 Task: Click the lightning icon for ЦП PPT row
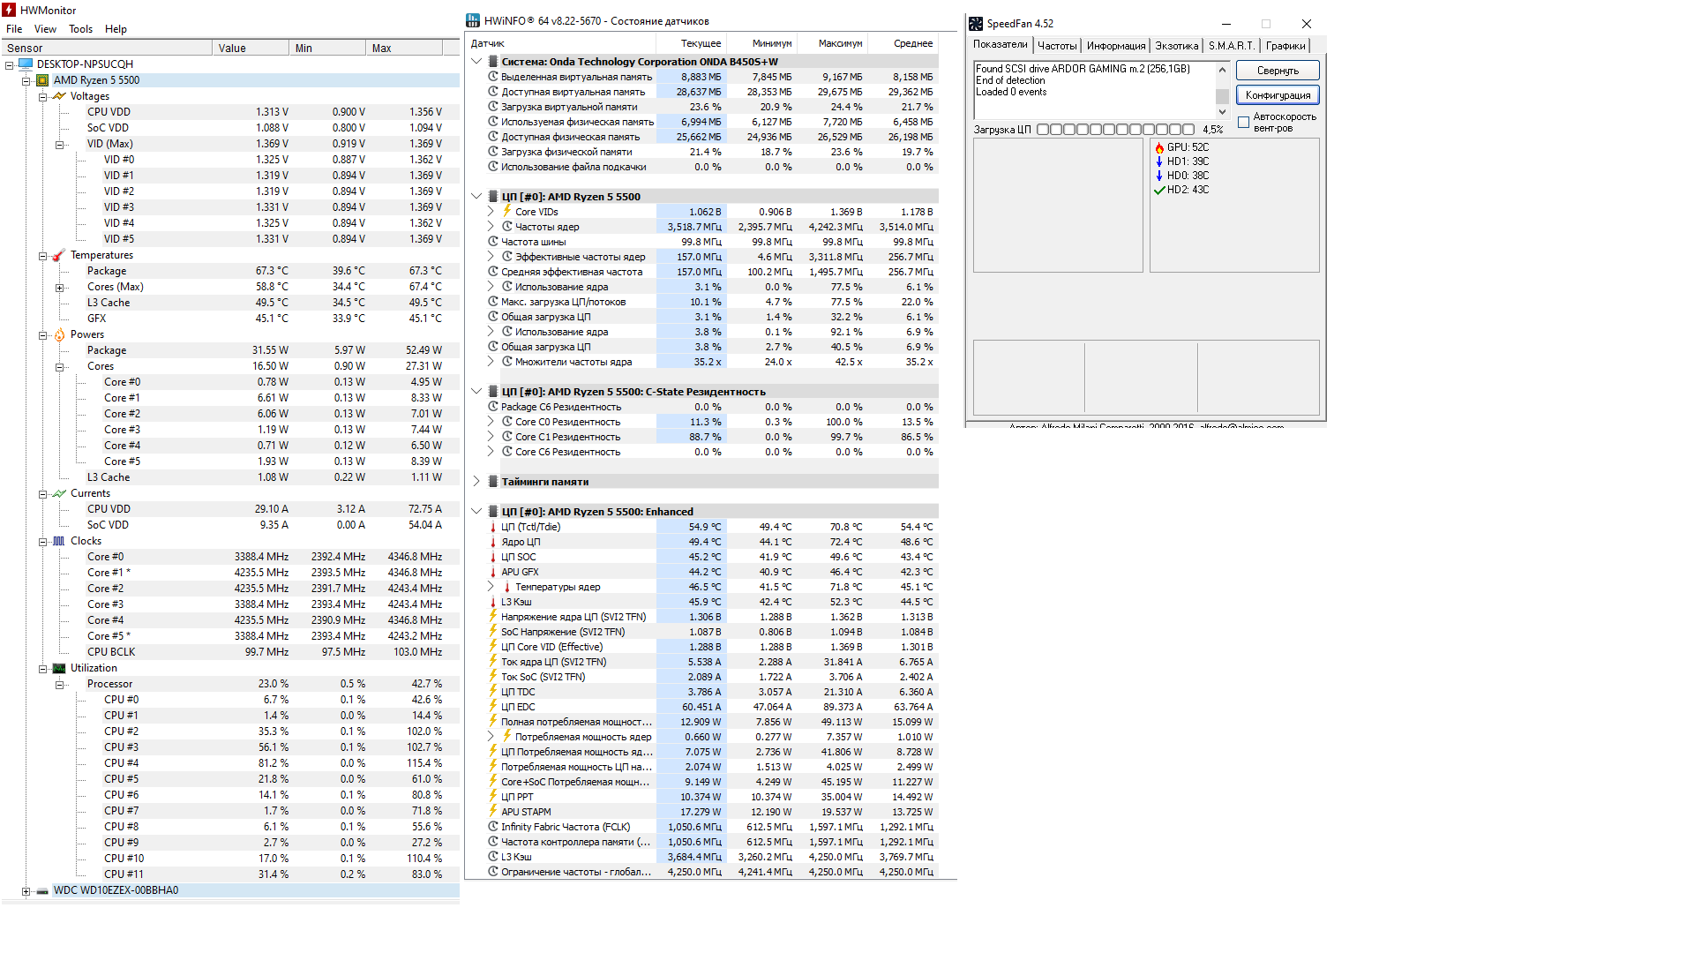click(x=493, y=797)
